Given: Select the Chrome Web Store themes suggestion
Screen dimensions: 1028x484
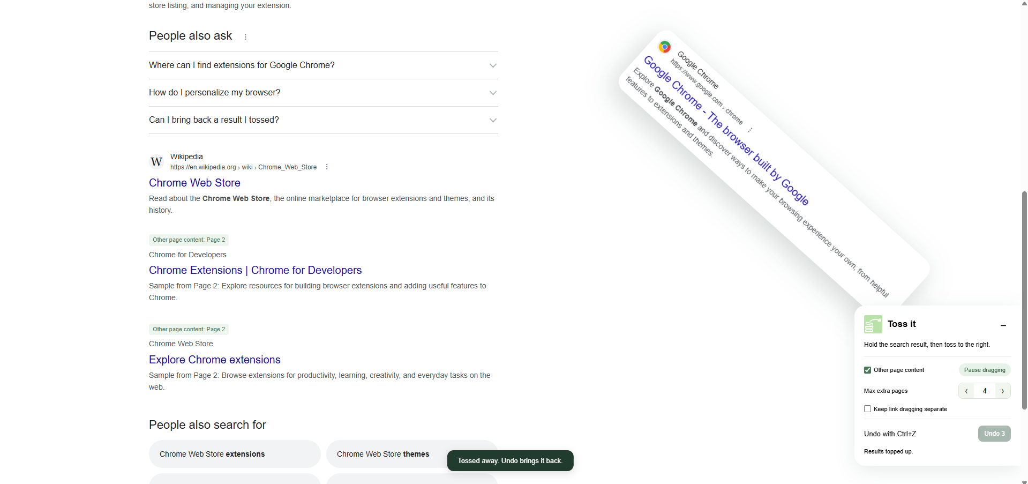Looking at the screenshot, I should click(412, 454).
